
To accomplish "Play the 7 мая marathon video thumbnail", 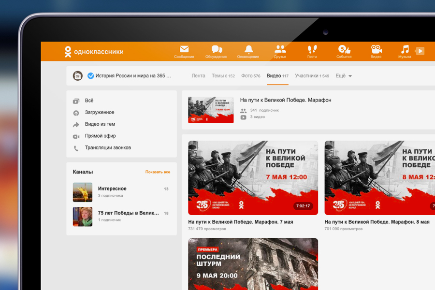I will tap(253, 178).
